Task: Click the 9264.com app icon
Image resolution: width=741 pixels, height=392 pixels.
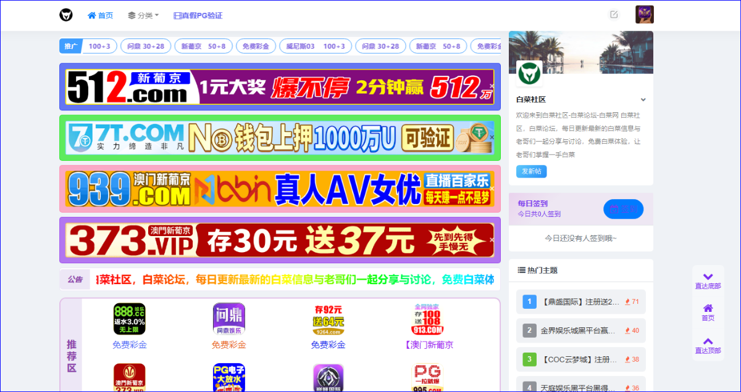Action: tap(329, 319)
